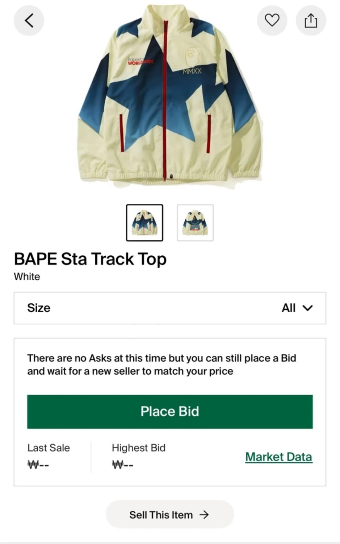Tap the Highest Bid price value
This screenshot has width=340, height=544.
tap(123, 465)
